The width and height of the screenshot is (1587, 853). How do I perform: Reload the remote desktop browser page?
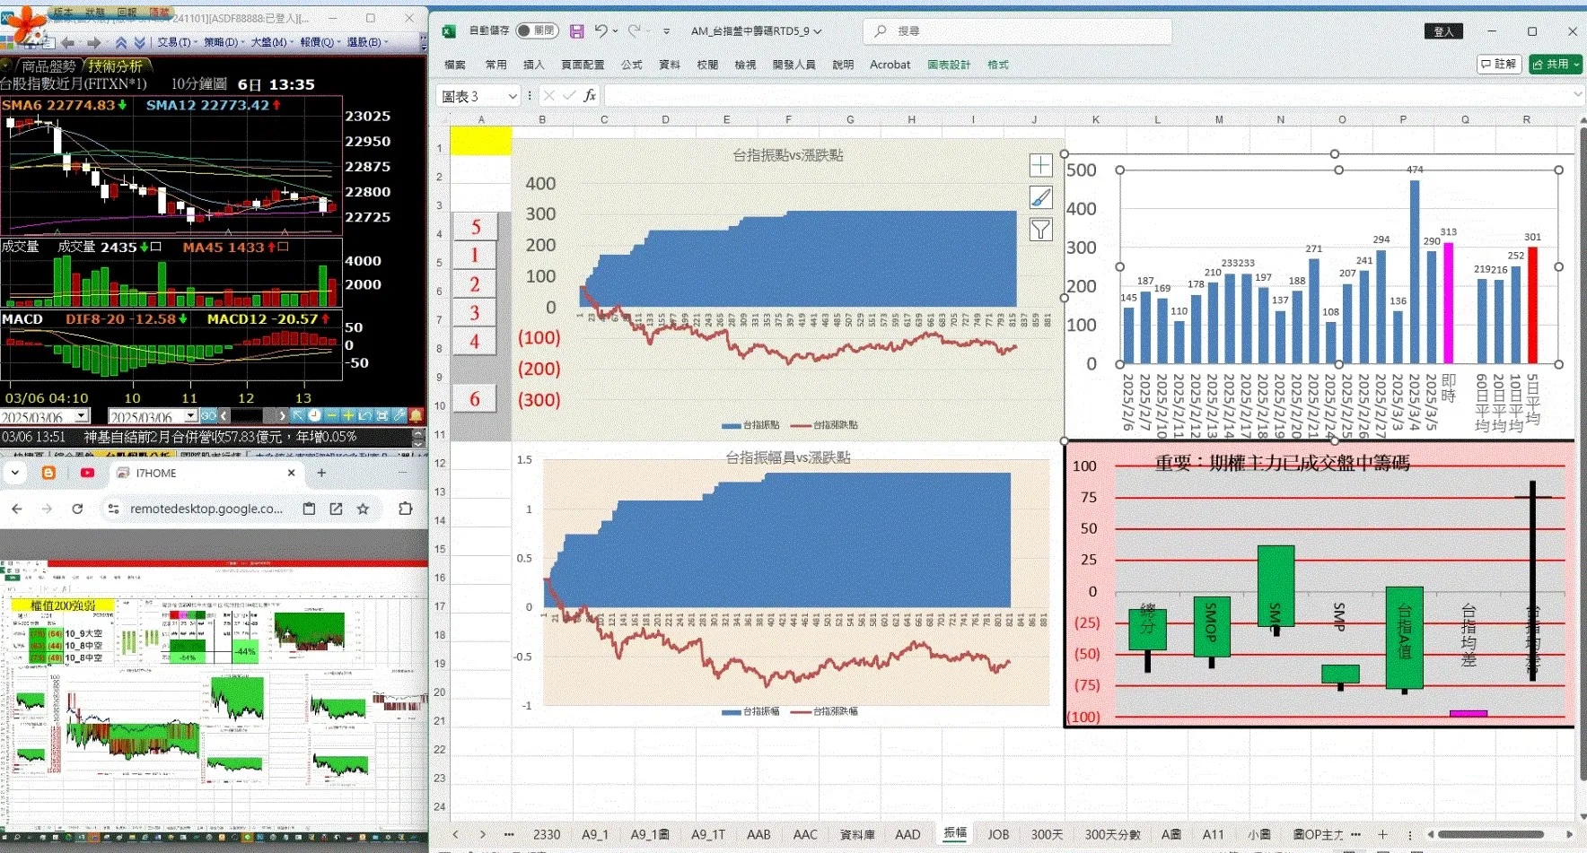pyautogui.click(x=77, y=509)
